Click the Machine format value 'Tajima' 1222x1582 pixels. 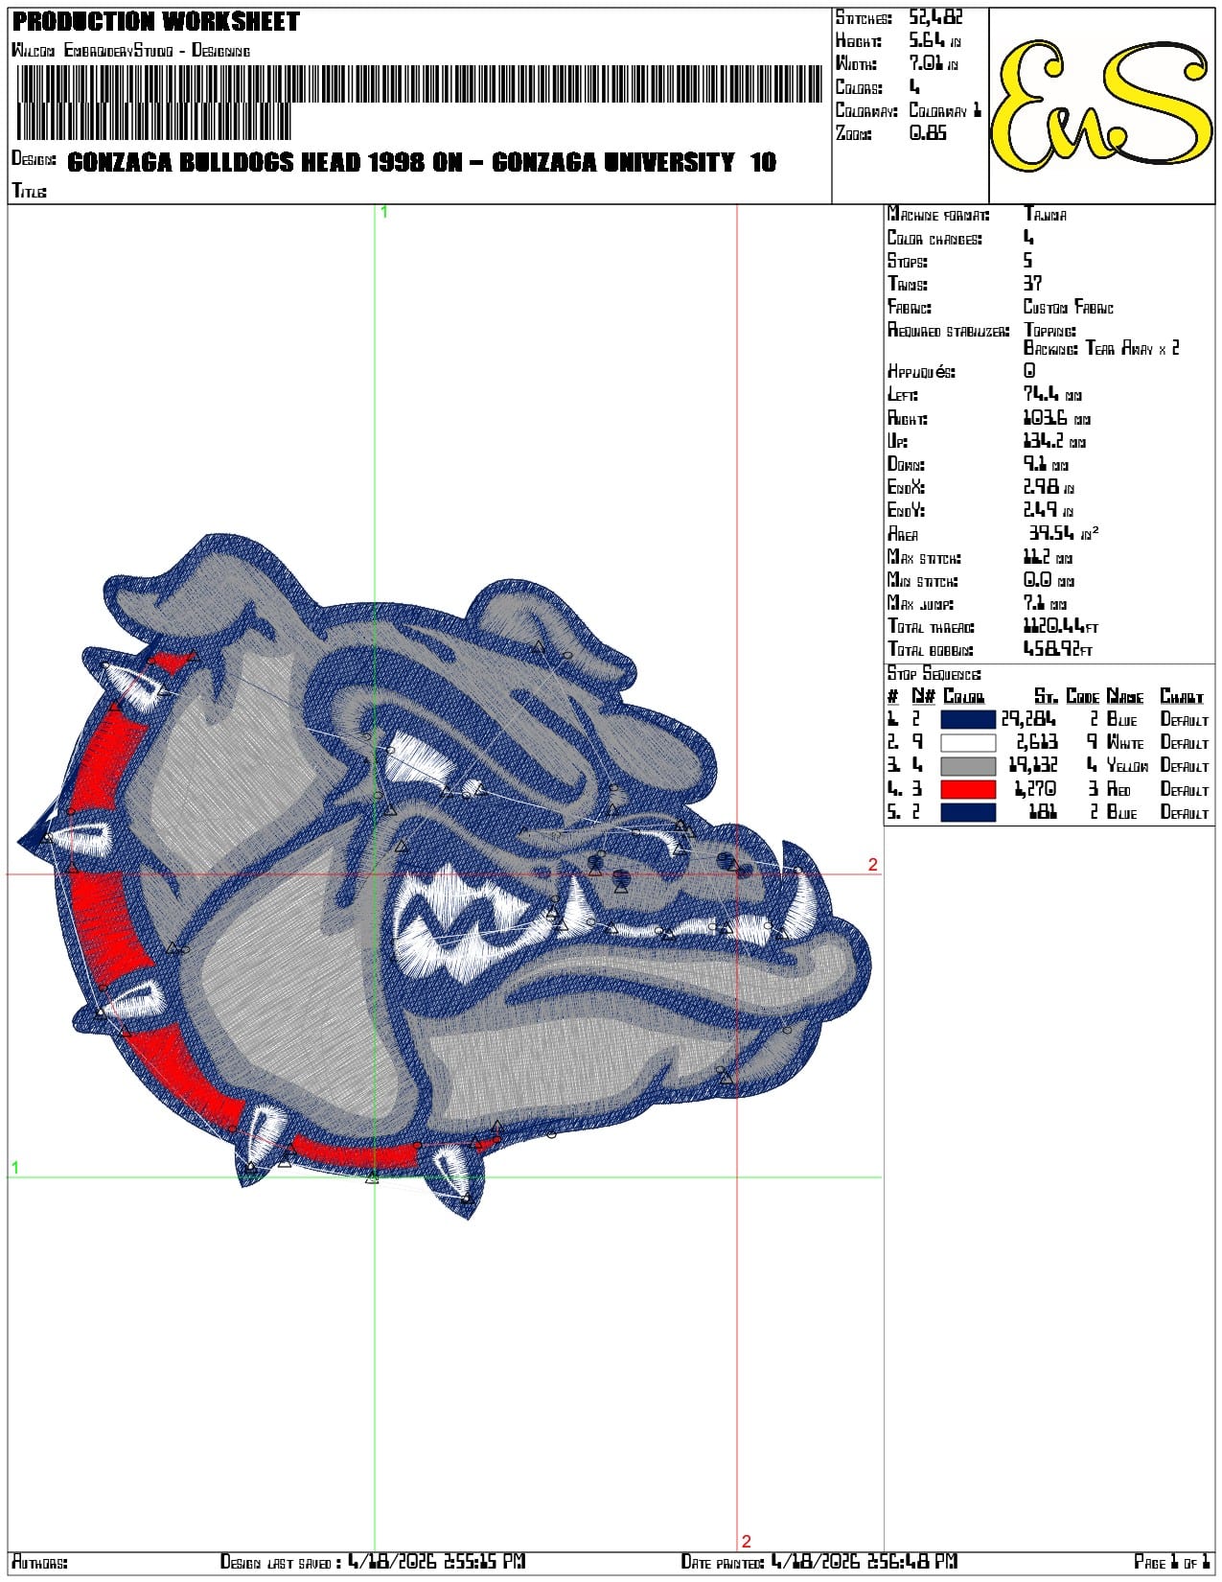click(1045, 215)
